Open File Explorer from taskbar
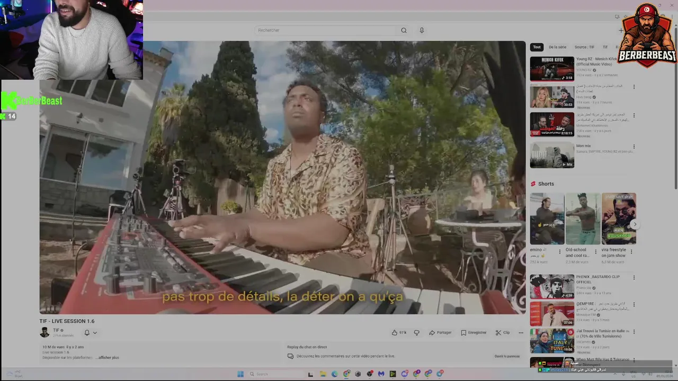The image size is (678, 381). click(x=323, y=374)
